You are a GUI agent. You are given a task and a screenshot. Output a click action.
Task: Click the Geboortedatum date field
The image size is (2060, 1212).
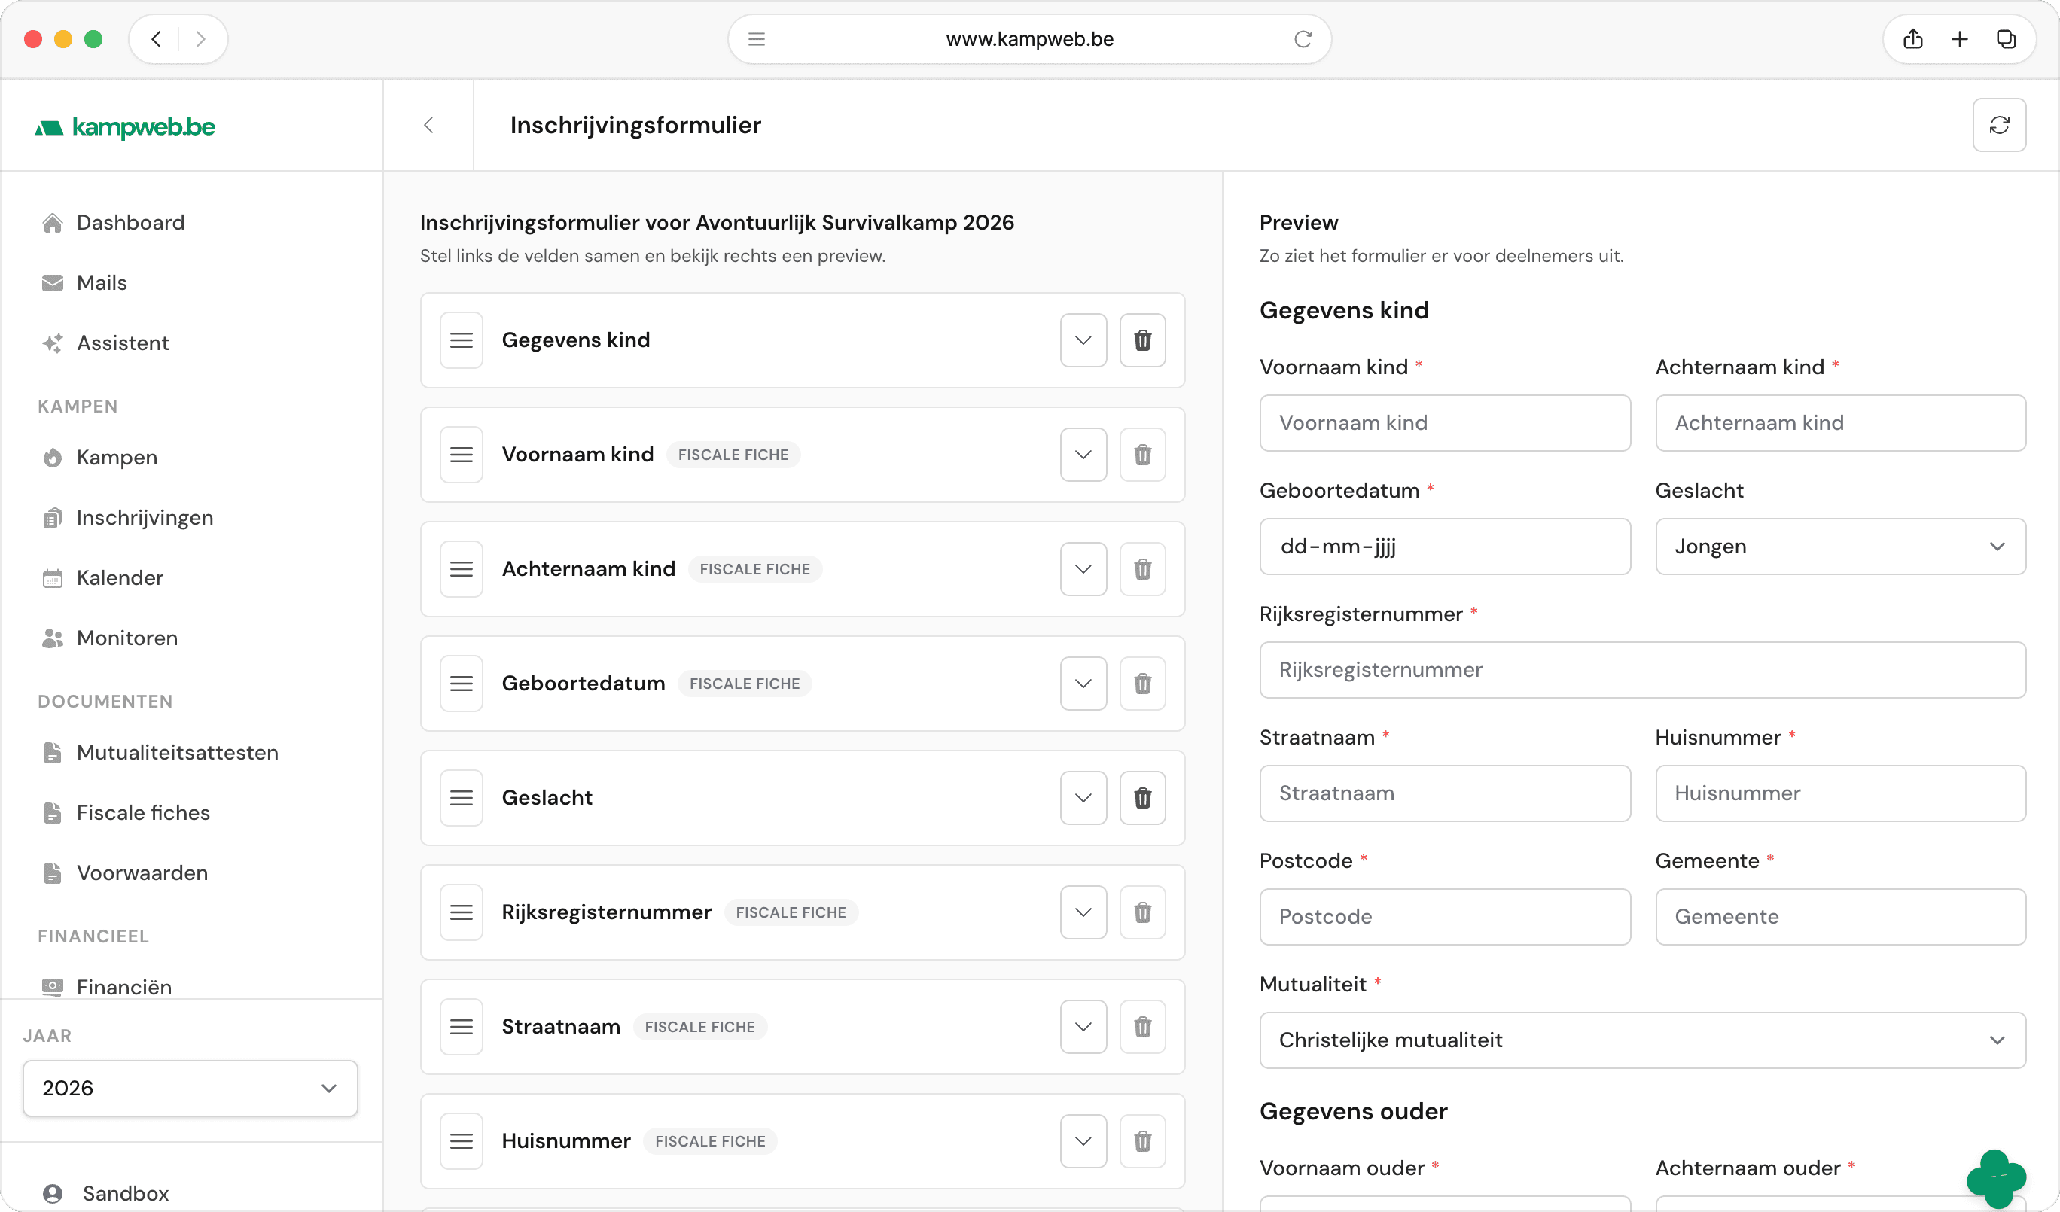(x=1444, y=546)
